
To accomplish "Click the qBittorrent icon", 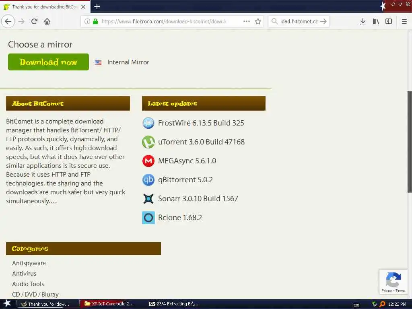I will [148, 180].
